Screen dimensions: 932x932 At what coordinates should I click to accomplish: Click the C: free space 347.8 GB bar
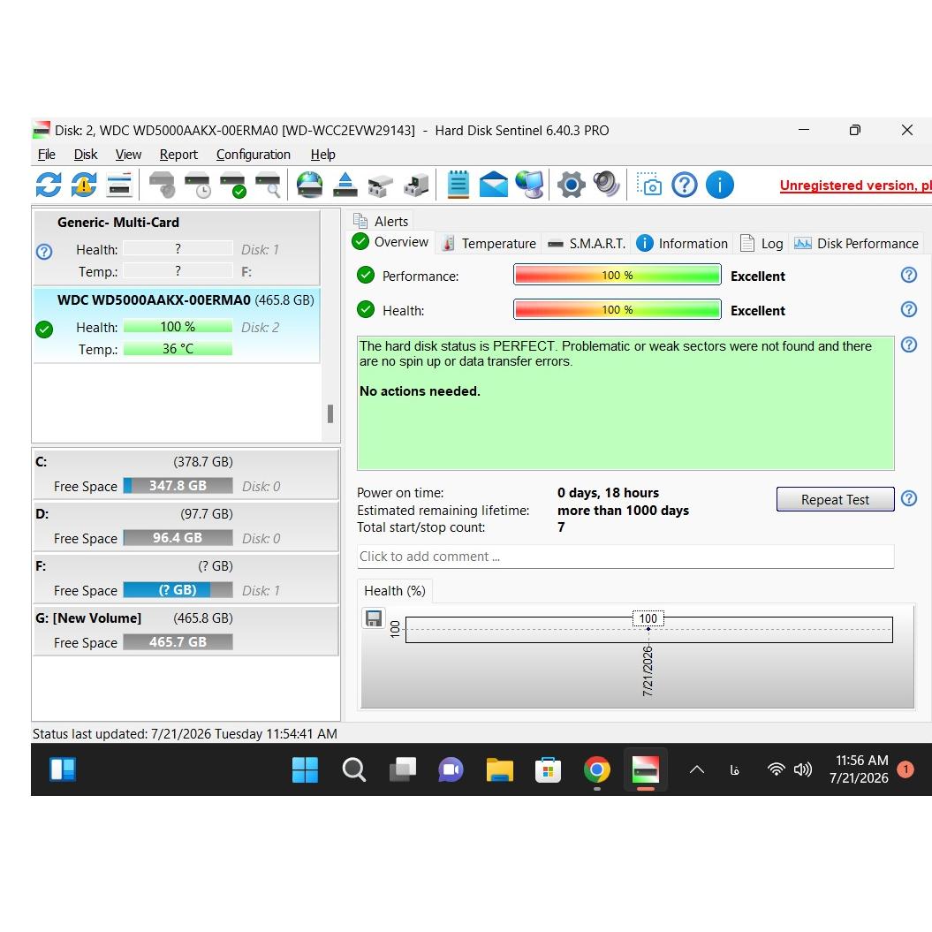pos(178,486)
